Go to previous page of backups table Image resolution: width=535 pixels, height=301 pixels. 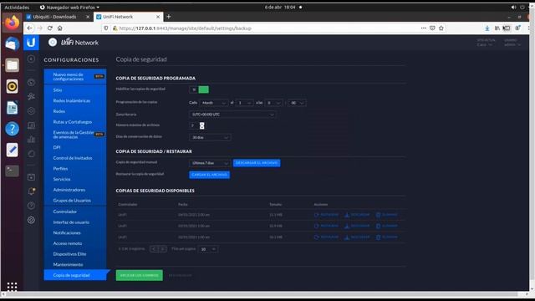(x=154, y=249)
